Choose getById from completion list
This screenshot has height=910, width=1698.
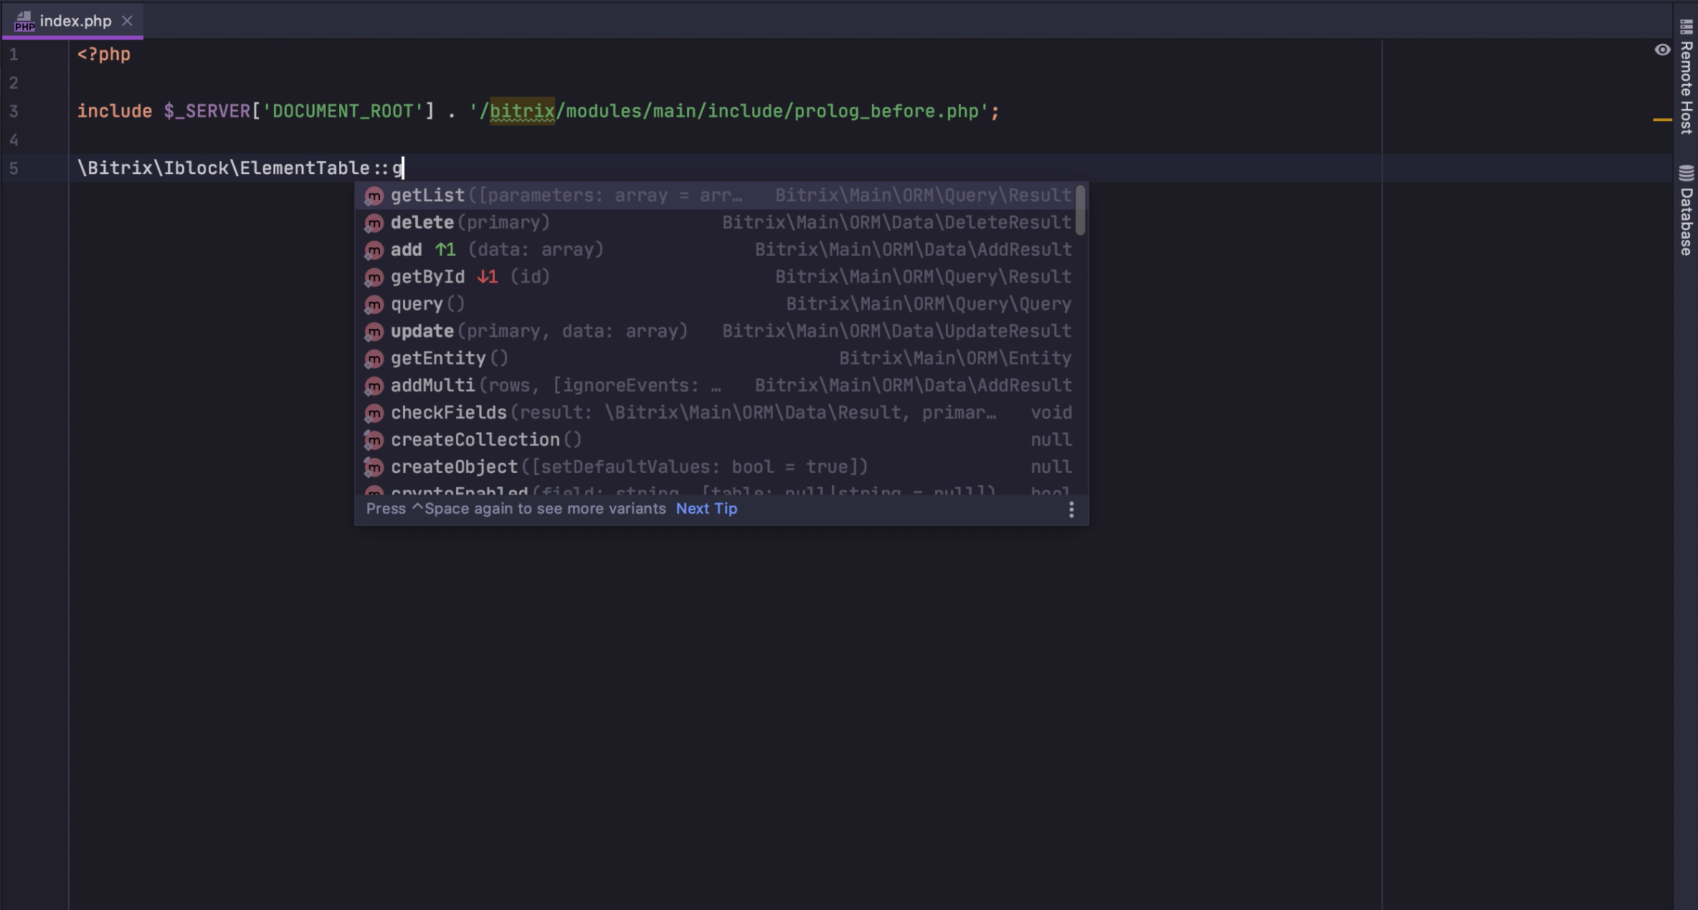click(x=428, y=277)
